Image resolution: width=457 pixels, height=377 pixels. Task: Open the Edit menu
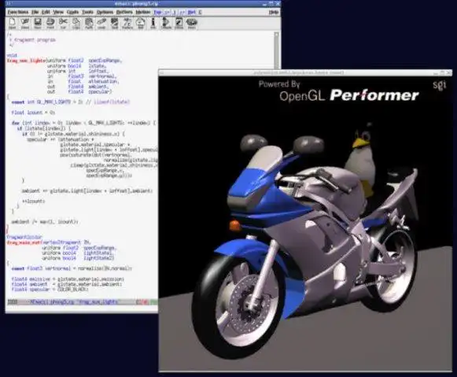click(46, 12)
